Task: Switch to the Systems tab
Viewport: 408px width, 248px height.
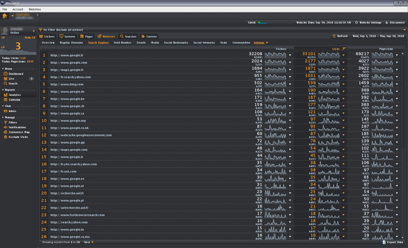Action: 67,36
